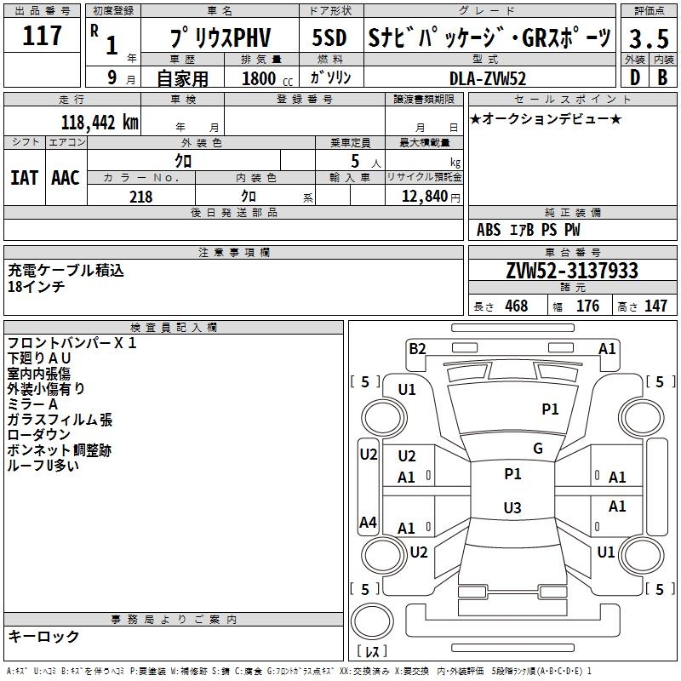Click the レス box below the car diagram
The width and height of the screenshot is (681, 681).
pyautogui.click(x=372, y=652)
